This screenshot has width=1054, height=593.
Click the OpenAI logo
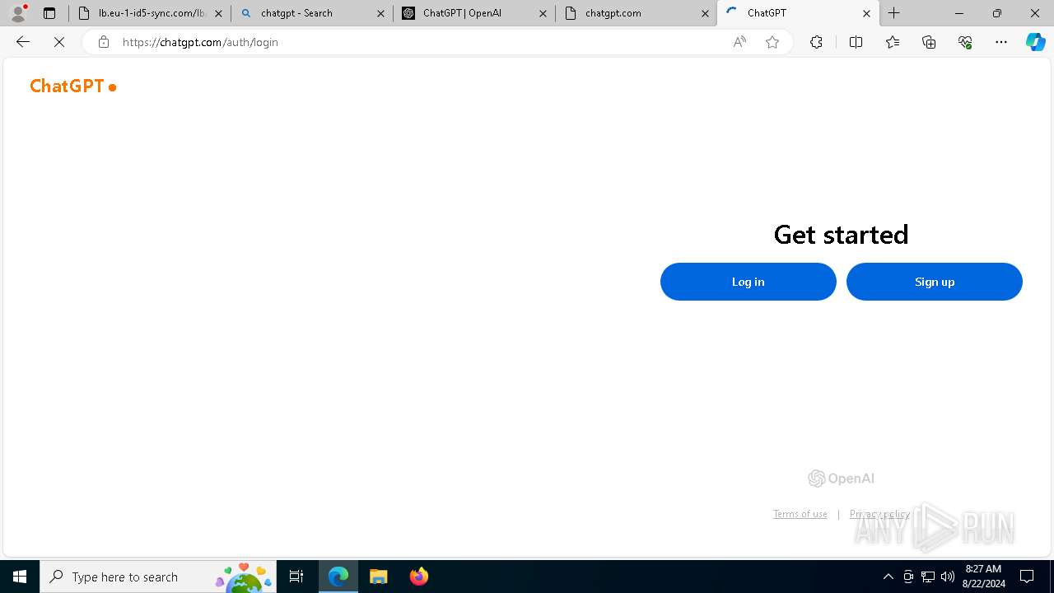[x=841, y=479]
